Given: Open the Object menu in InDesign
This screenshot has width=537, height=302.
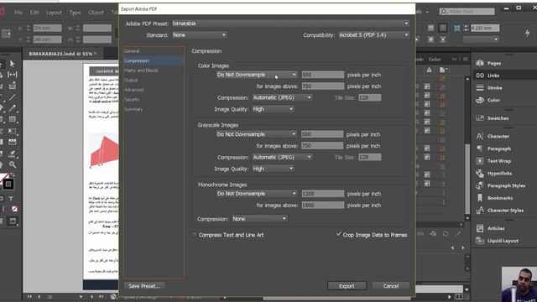Looking at the screenshot, I should pyautogui.click(x=96, y=13).
